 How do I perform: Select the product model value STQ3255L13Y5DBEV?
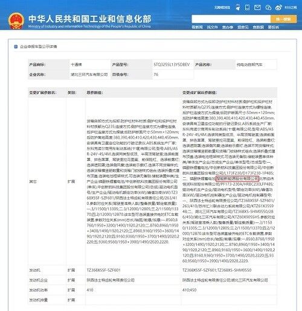click(172, 64)
